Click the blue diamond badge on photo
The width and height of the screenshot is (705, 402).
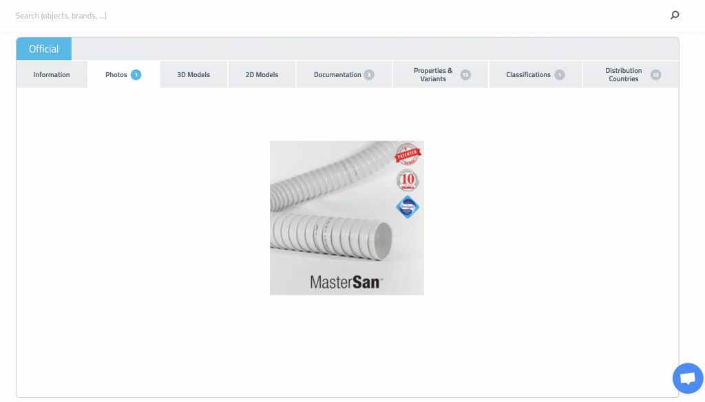[x=408, y=207]
